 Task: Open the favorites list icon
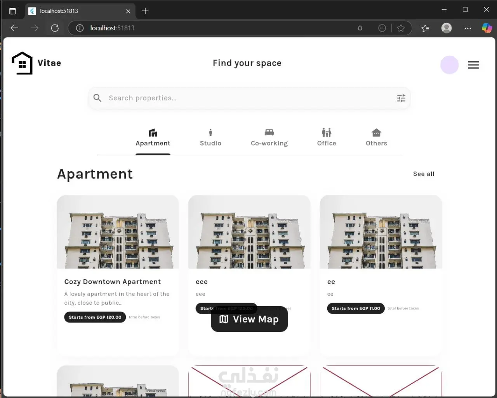tap(425, 28)
